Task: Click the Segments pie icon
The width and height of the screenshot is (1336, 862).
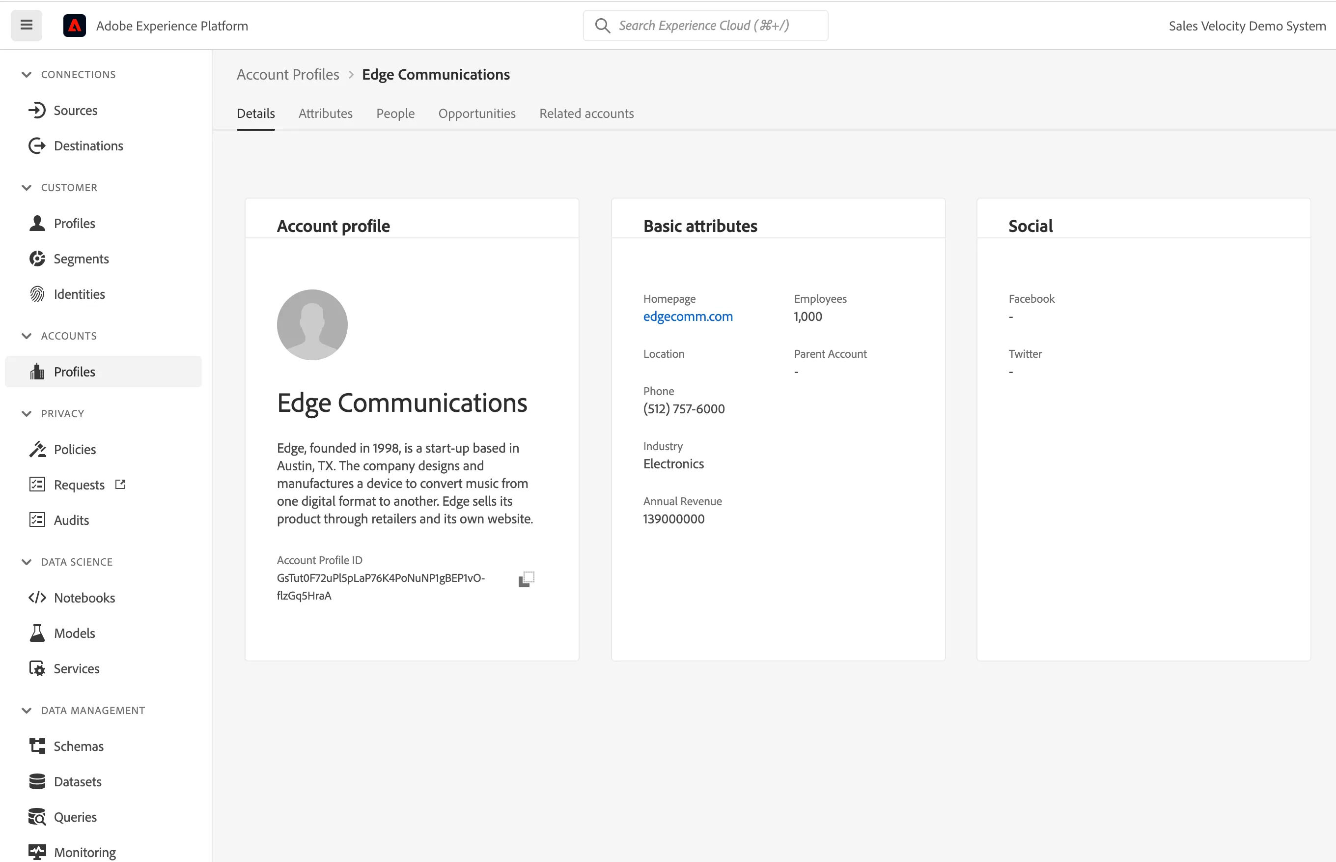Action: pyautogui.click(x=37, y=259)
